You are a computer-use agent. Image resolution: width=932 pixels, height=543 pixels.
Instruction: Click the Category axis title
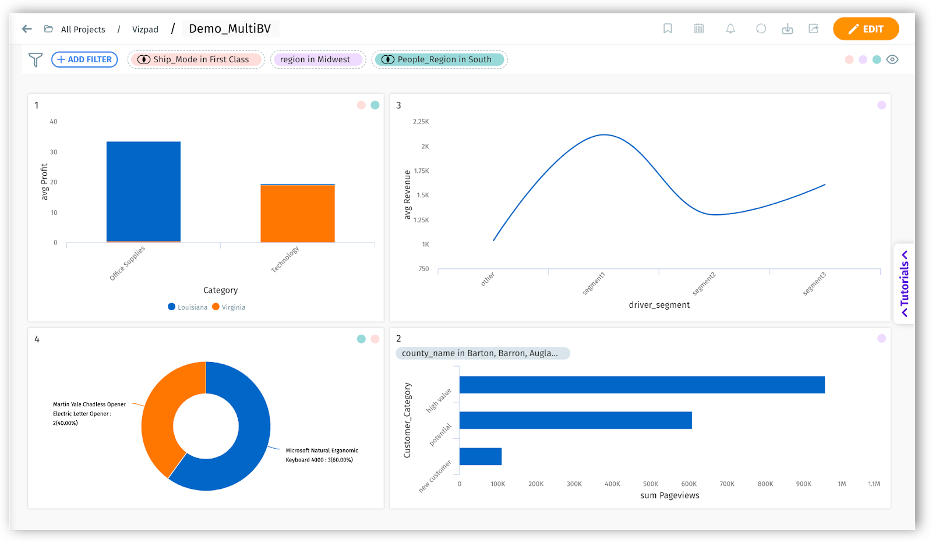[220, 290]
